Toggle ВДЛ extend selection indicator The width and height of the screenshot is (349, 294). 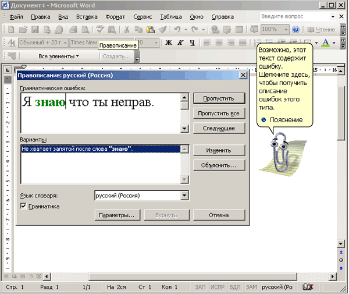(x=235, y=287)
